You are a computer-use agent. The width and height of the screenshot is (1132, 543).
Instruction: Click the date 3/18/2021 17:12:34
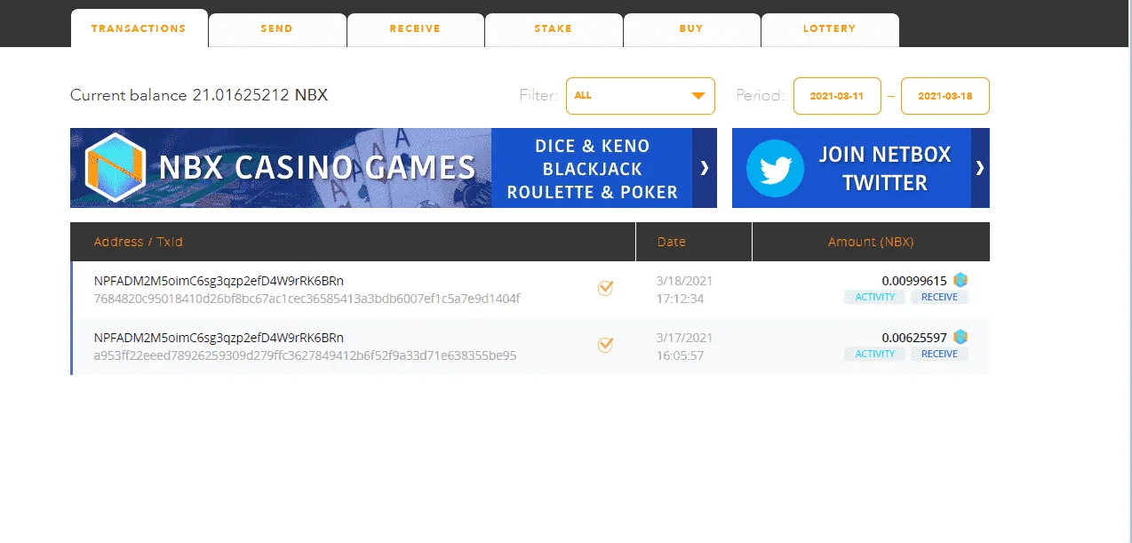pos(684,290)
